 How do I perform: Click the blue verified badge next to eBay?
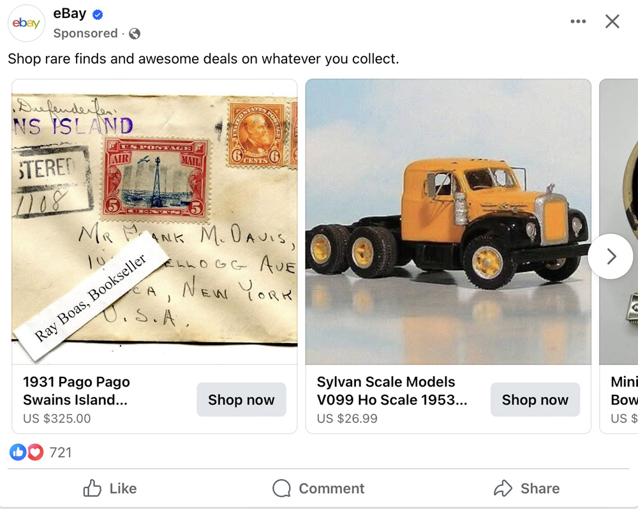98,15
